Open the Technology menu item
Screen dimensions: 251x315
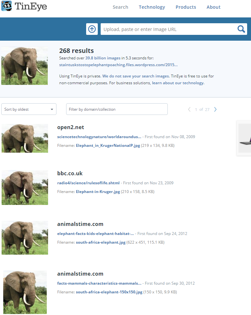pos(152,7)
